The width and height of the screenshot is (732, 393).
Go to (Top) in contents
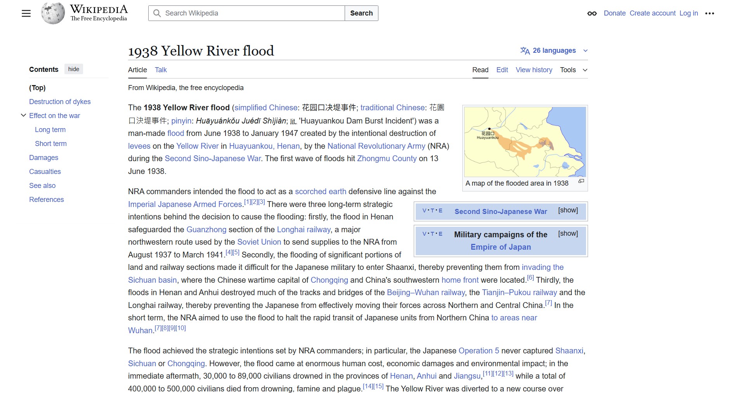point(37,88)
